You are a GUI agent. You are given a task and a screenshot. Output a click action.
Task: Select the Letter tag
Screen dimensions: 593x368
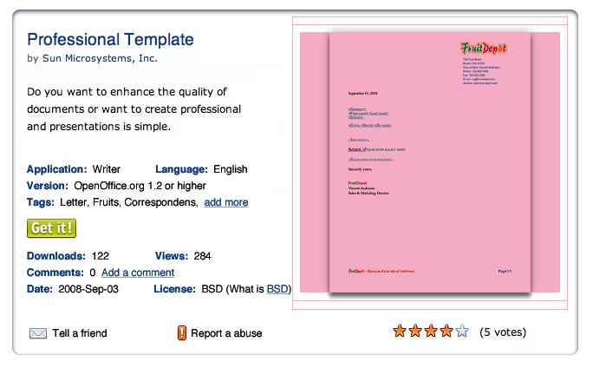tap(75, 202)
